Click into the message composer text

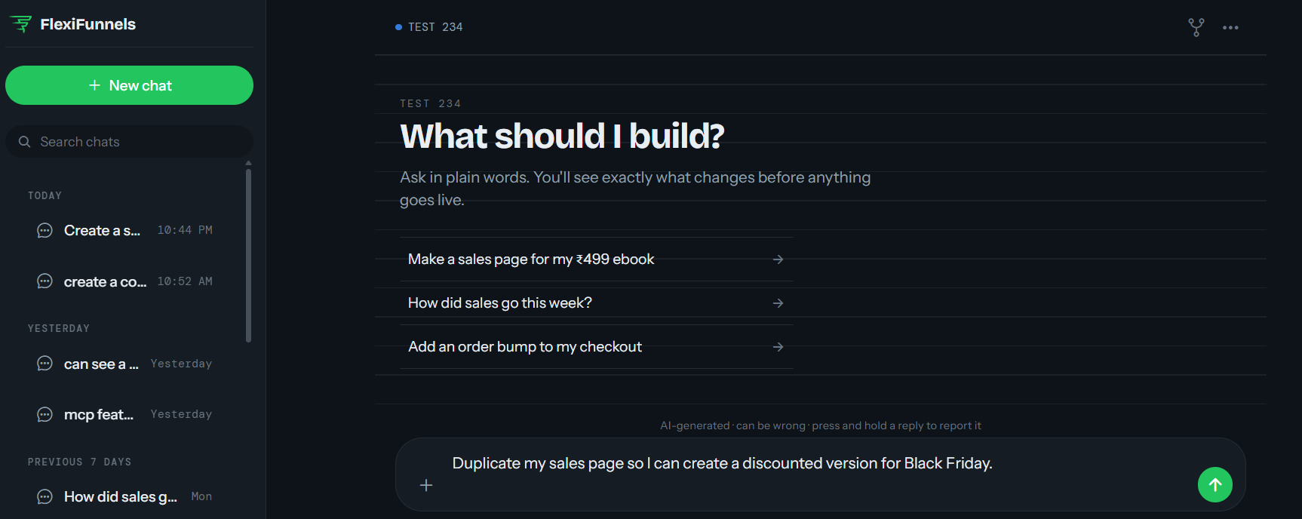(x=722, y=463)
